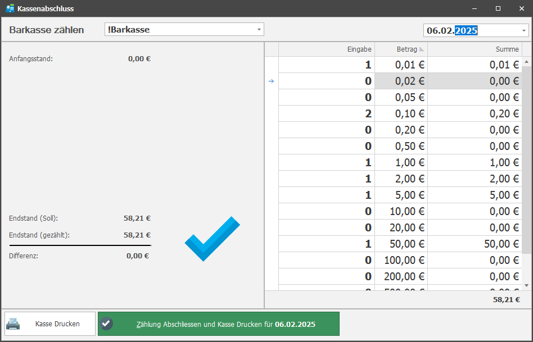
Task: Minimize the Kassenabschluss window
Action: point(475,8)
